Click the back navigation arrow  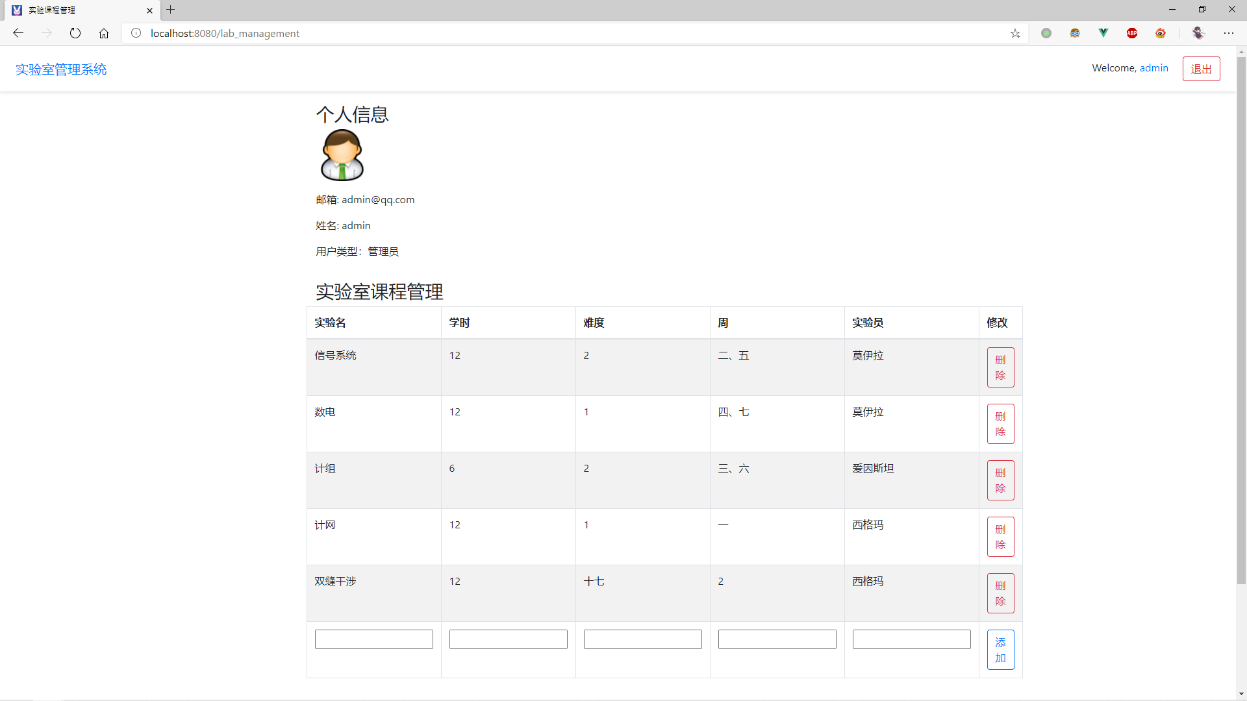coord(18,33)
